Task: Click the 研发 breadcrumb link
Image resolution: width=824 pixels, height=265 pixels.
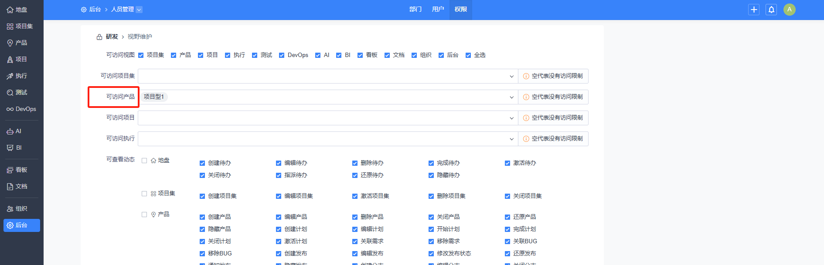Action: pos(112,37)
